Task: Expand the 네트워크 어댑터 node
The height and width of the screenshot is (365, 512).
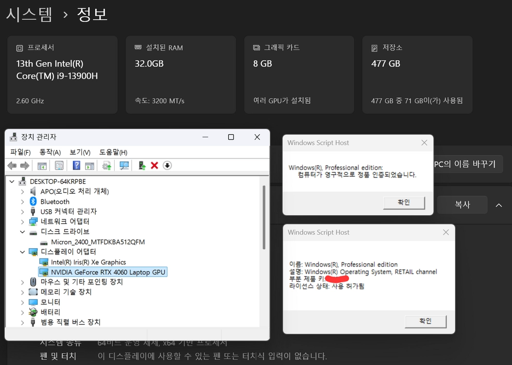Action: click(22, 222)
